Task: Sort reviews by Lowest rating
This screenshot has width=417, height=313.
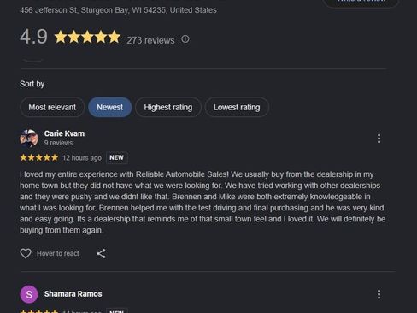Action: (x=237, y=107)
